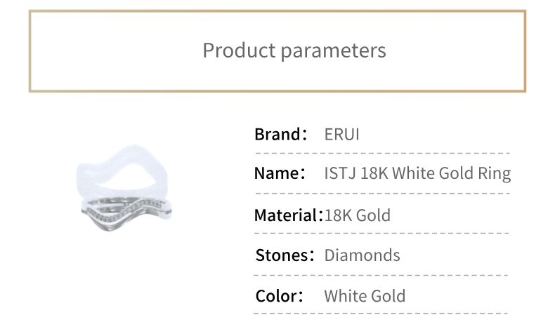Click the translucent white wavy ring shape
This screenshot has width=555, height=322.
coord(122,170)
